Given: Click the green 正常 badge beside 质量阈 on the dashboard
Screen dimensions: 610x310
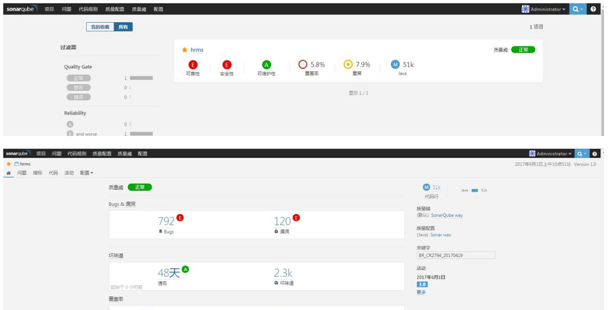Looking at the screenshot, I should point(140,187).
